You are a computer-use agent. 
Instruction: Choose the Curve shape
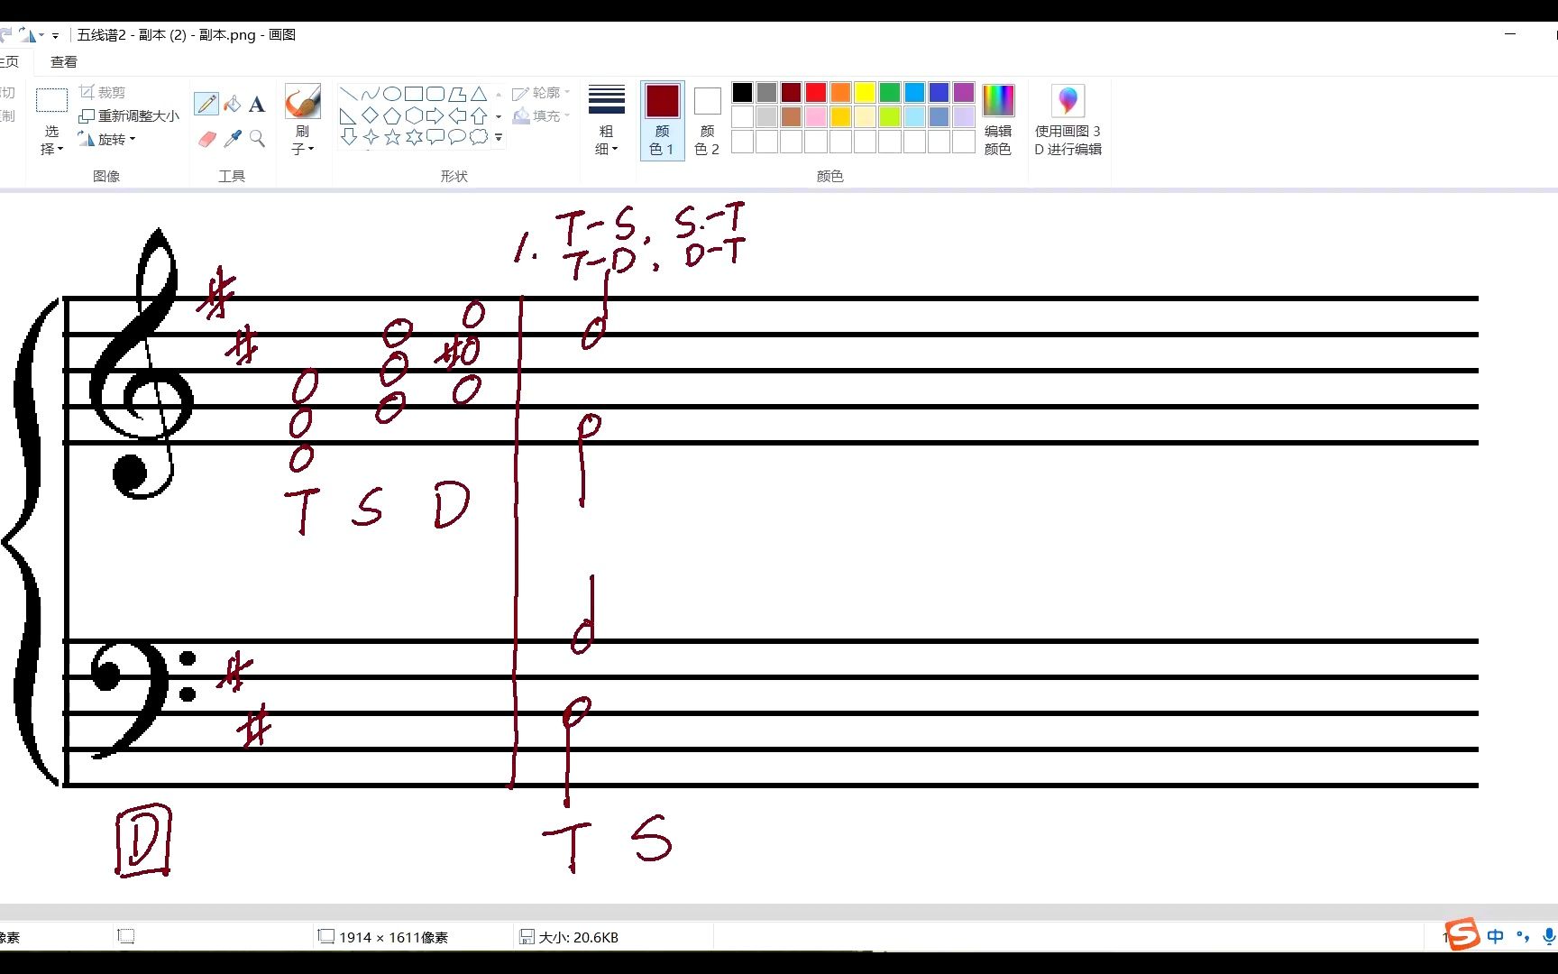pyautogui.click(x=370, y=94)
